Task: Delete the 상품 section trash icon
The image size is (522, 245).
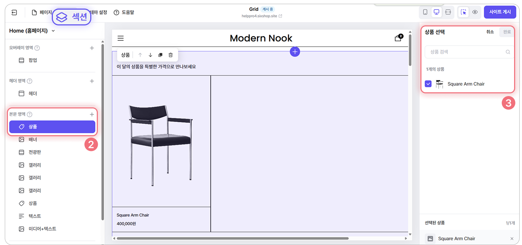Action: pyautogui.click(x=171, y=55)
